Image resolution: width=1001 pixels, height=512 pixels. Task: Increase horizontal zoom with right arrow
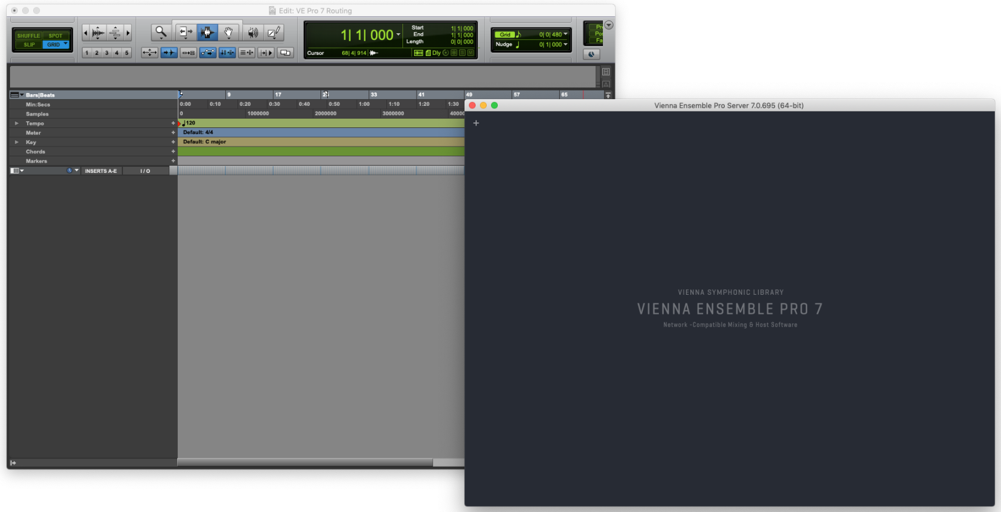coord(128,33)
